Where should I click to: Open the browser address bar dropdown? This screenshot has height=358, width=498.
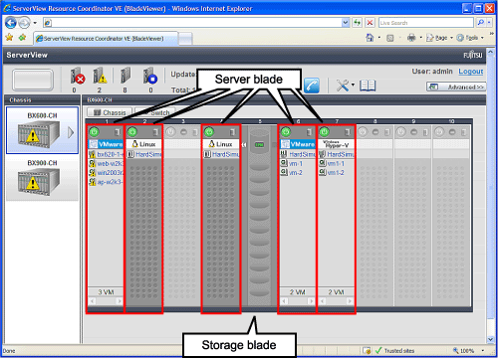pos(346,23)
